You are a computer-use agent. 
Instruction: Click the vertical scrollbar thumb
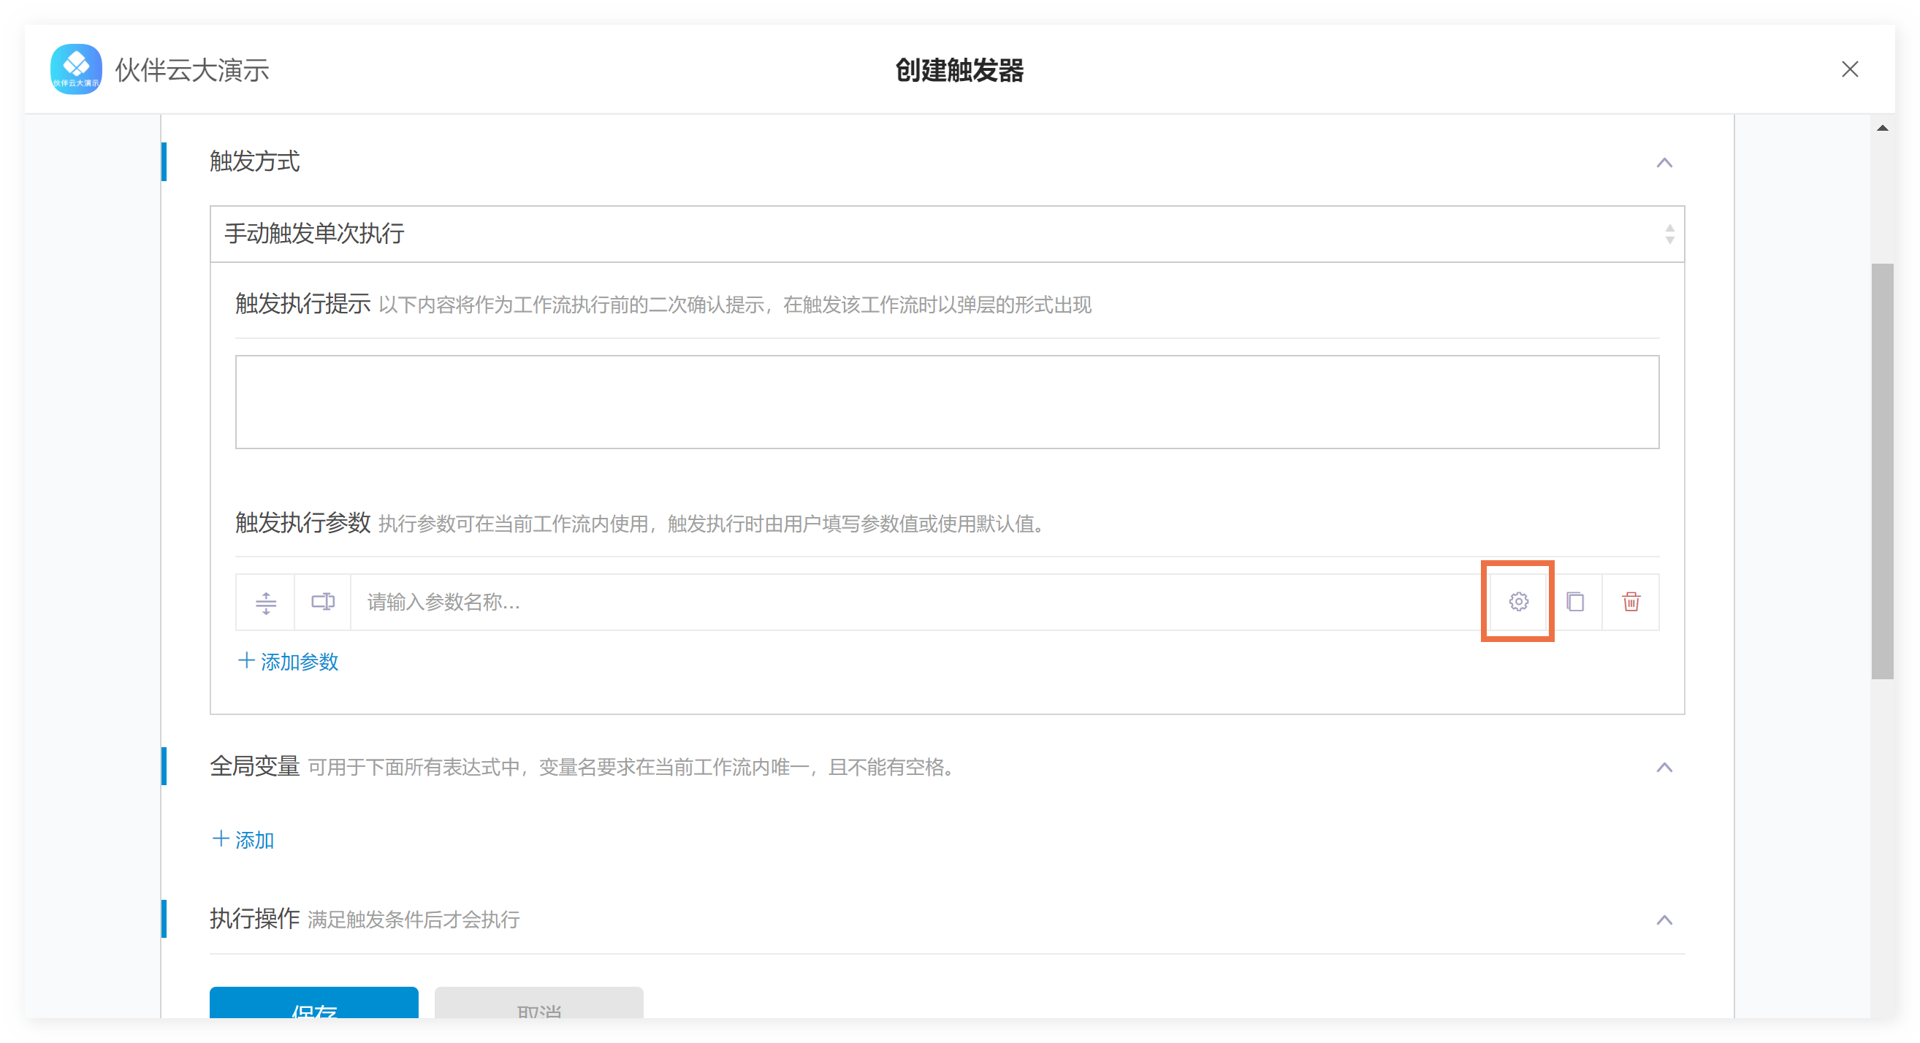(x=1881, y=470)
